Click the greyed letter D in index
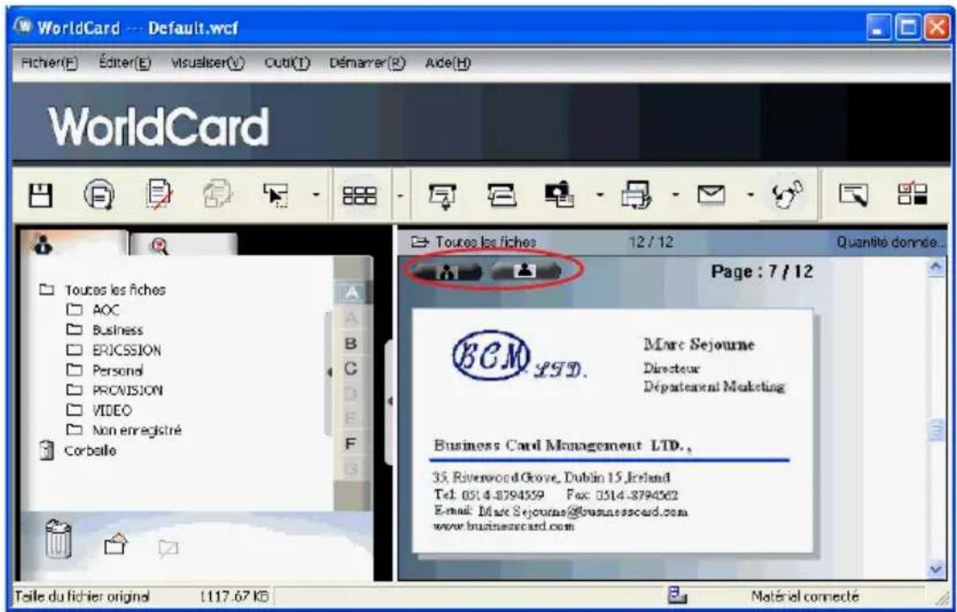The image size is (957, 612). coord(351,394)
